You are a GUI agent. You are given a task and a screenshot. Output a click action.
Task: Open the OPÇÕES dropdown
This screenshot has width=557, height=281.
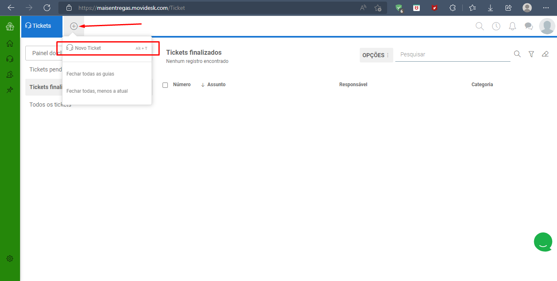click(376, 55)
